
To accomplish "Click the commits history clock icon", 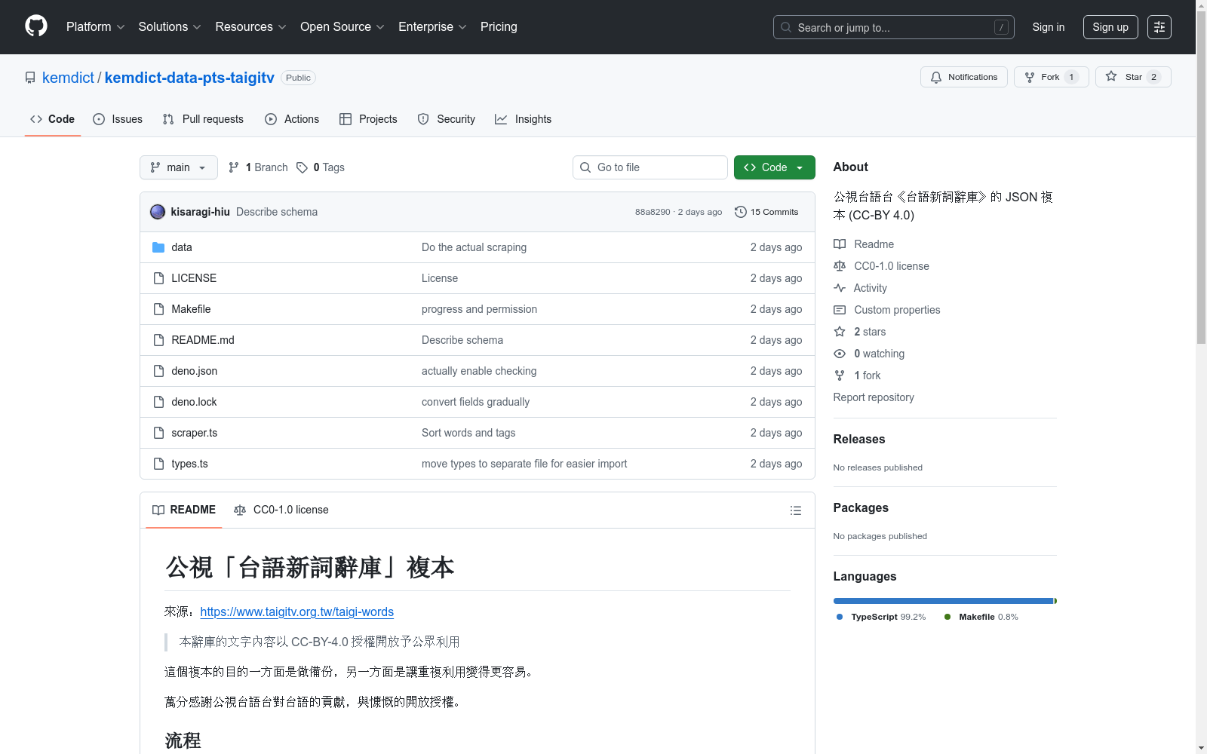I will click(741, 212).
